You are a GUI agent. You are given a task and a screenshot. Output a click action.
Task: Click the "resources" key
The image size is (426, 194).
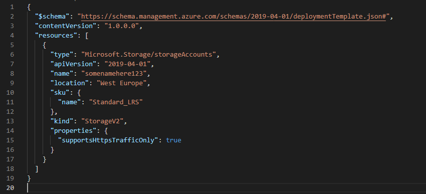tap(56, 36)
